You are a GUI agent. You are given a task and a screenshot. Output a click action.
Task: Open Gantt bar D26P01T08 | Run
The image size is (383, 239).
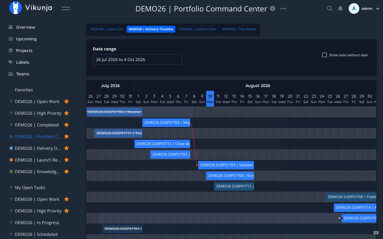pos(230,176)
